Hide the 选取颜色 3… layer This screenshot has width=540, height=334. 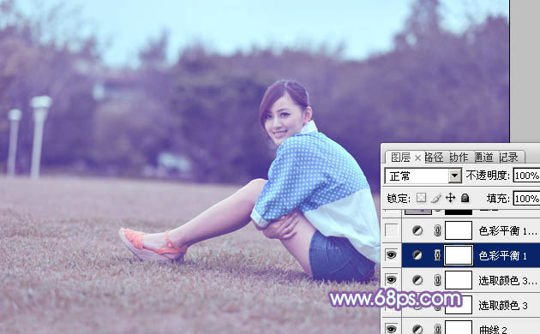pos(391,280)
